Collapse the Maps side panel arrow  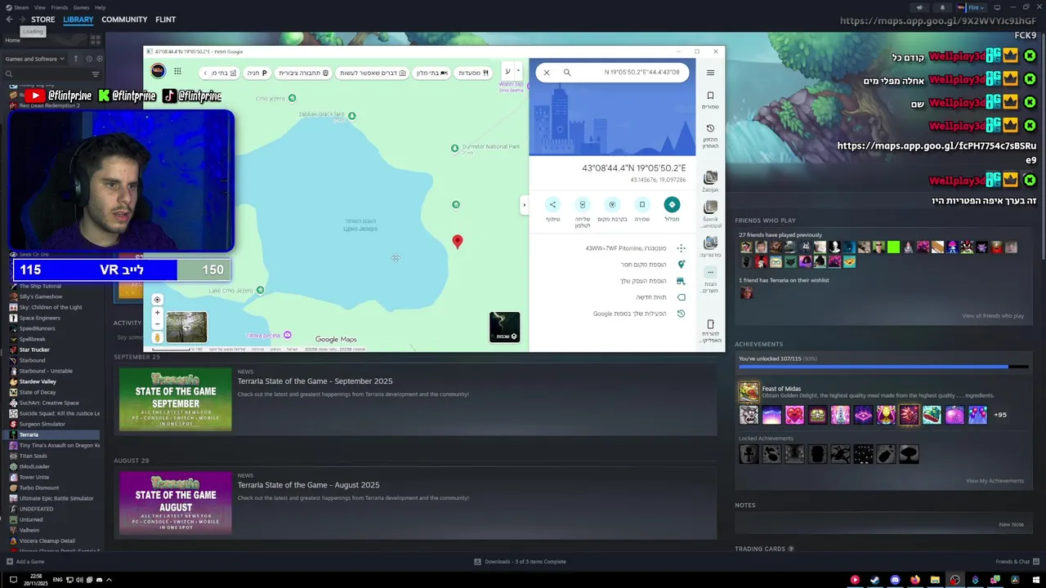click(524, 204)
